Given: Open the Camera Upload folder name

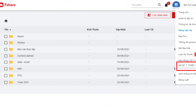Looking at the screenshot, I should (25, 56).
